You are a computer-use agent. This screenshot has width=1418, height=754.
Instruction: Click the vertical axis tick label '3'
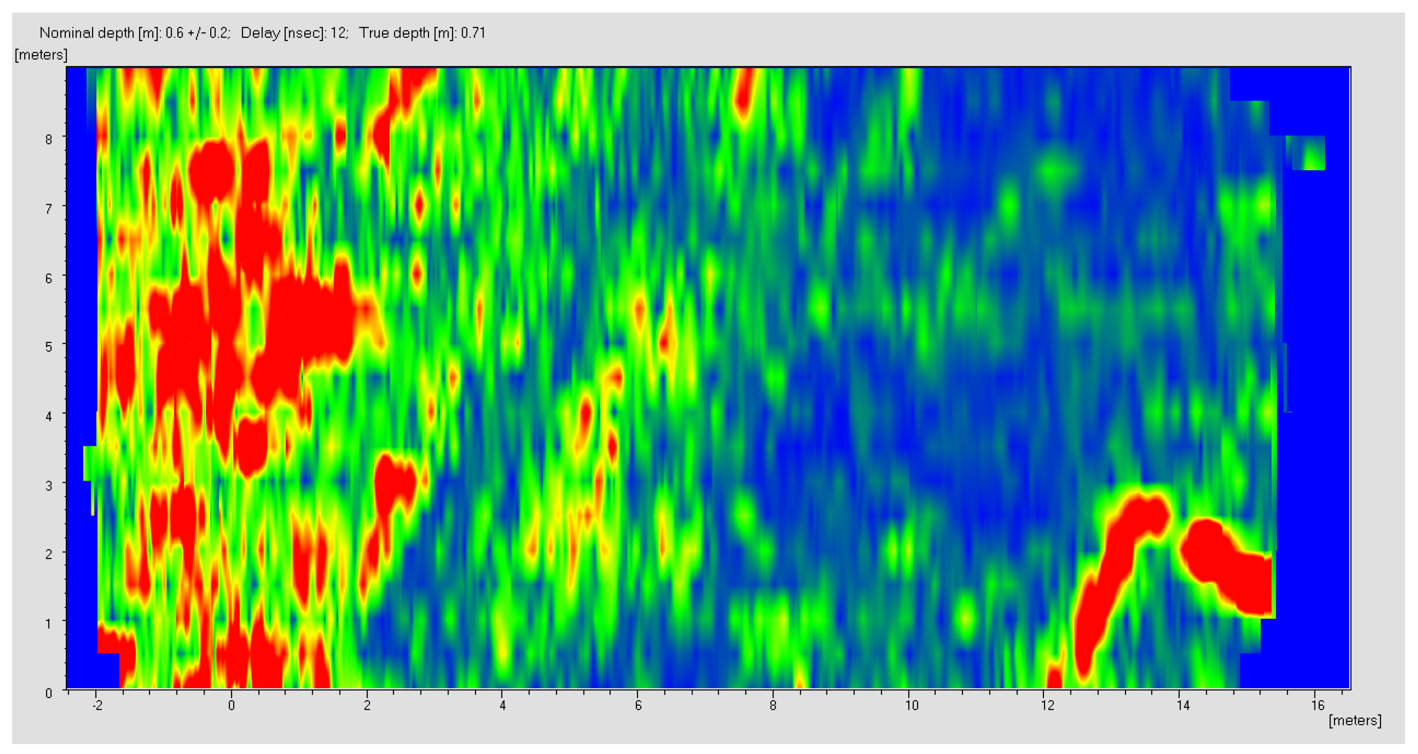(49, 485)
